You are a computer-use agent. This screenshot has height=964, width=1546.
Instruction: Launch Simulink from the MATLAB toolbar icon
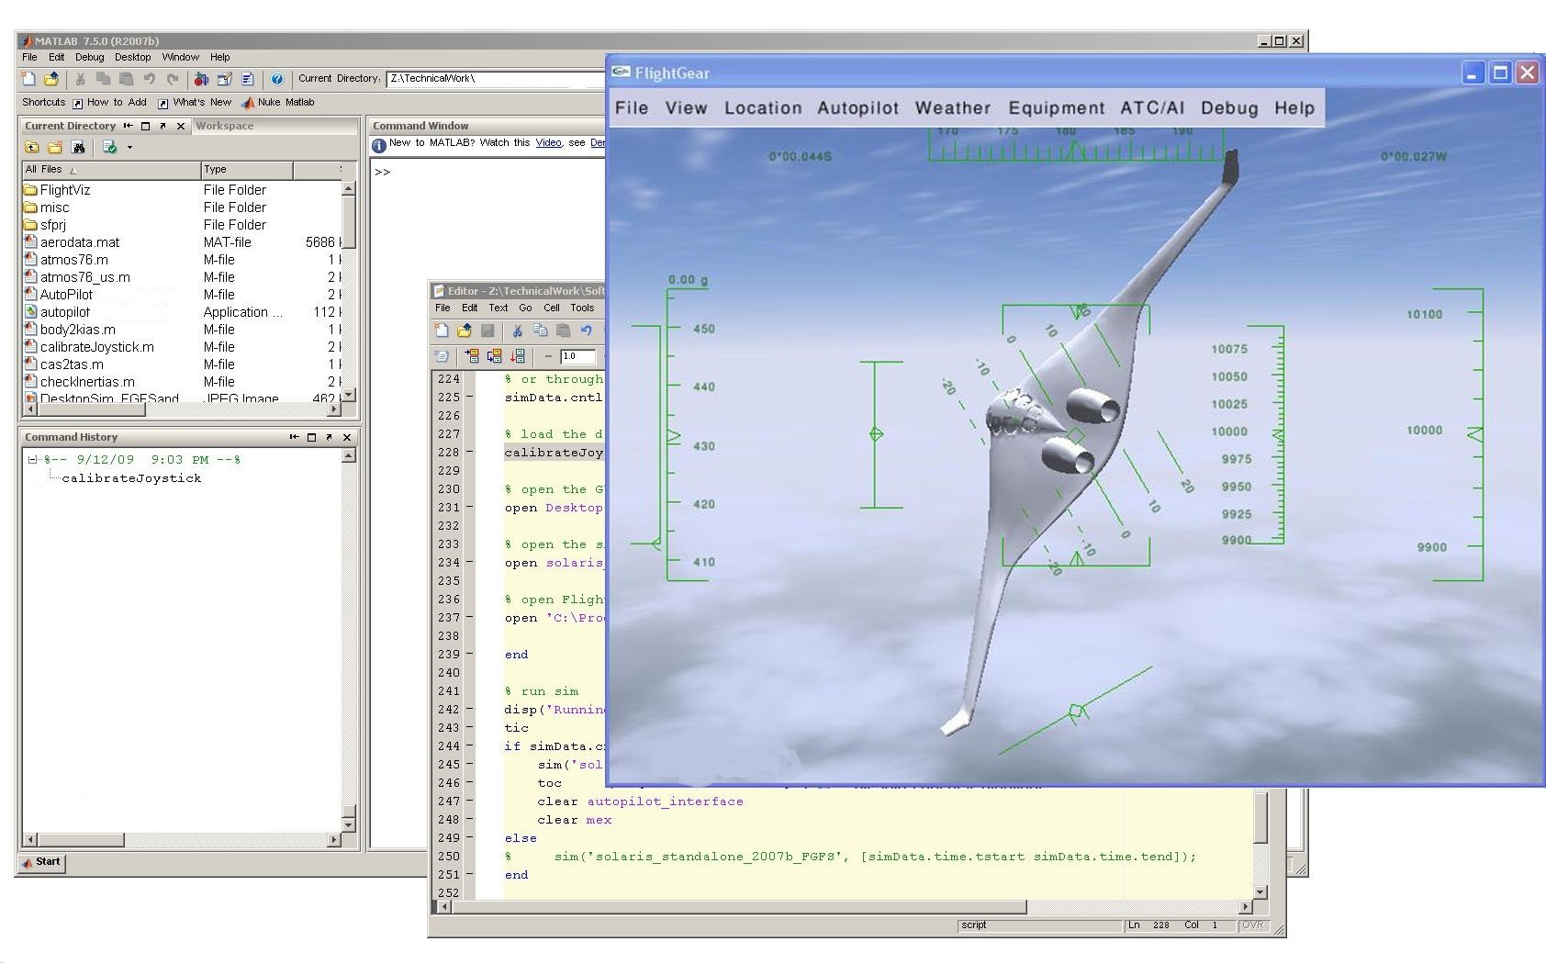pos(201,79)
